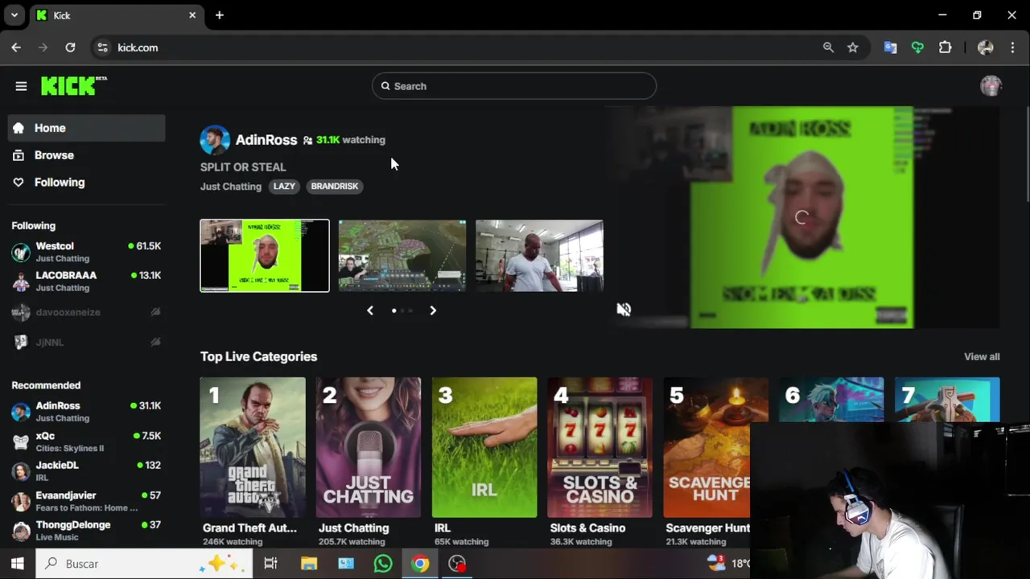Screen dimensions: 1030x579
Task: Select Home in the sidebar
Action: point(87,128)
